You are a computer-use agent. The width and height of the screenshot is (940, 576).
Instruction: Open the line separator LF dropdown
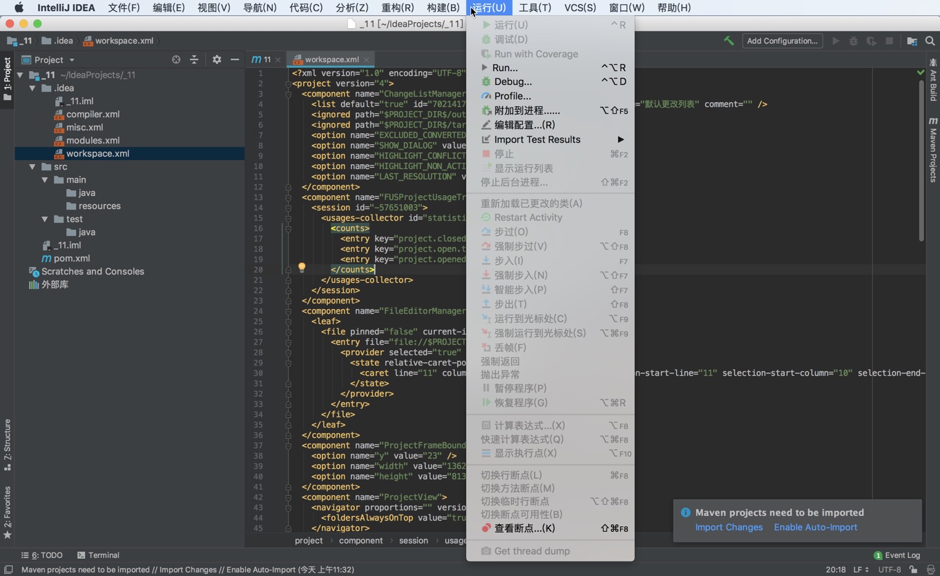(861, 570)
